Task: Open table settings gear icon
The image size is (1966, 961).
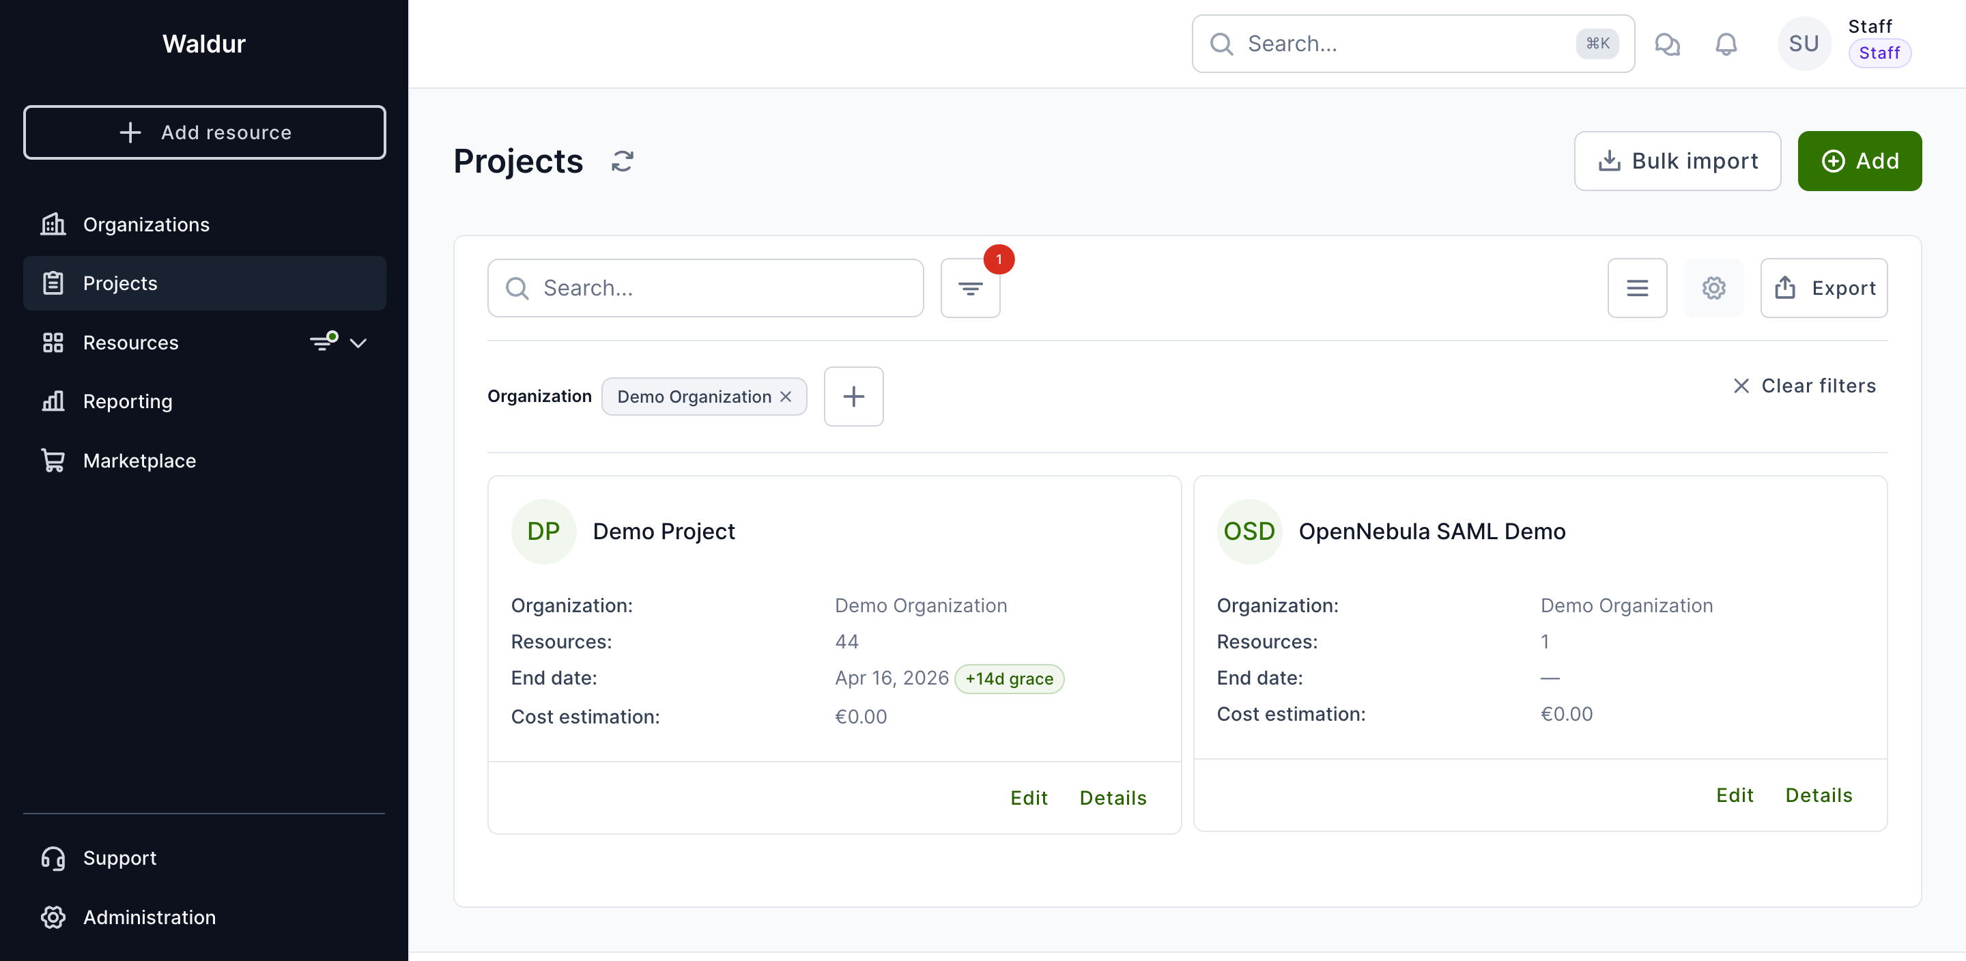Action: tap(1713, 289)
